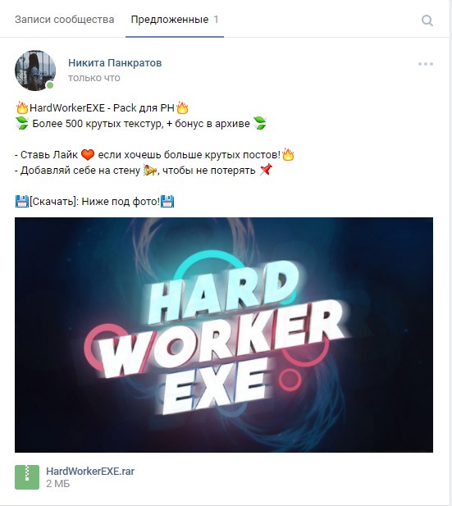Screen dimensions: 452x506
Task: Open the Никита Панкратов author name link
Action: (115, 62)
